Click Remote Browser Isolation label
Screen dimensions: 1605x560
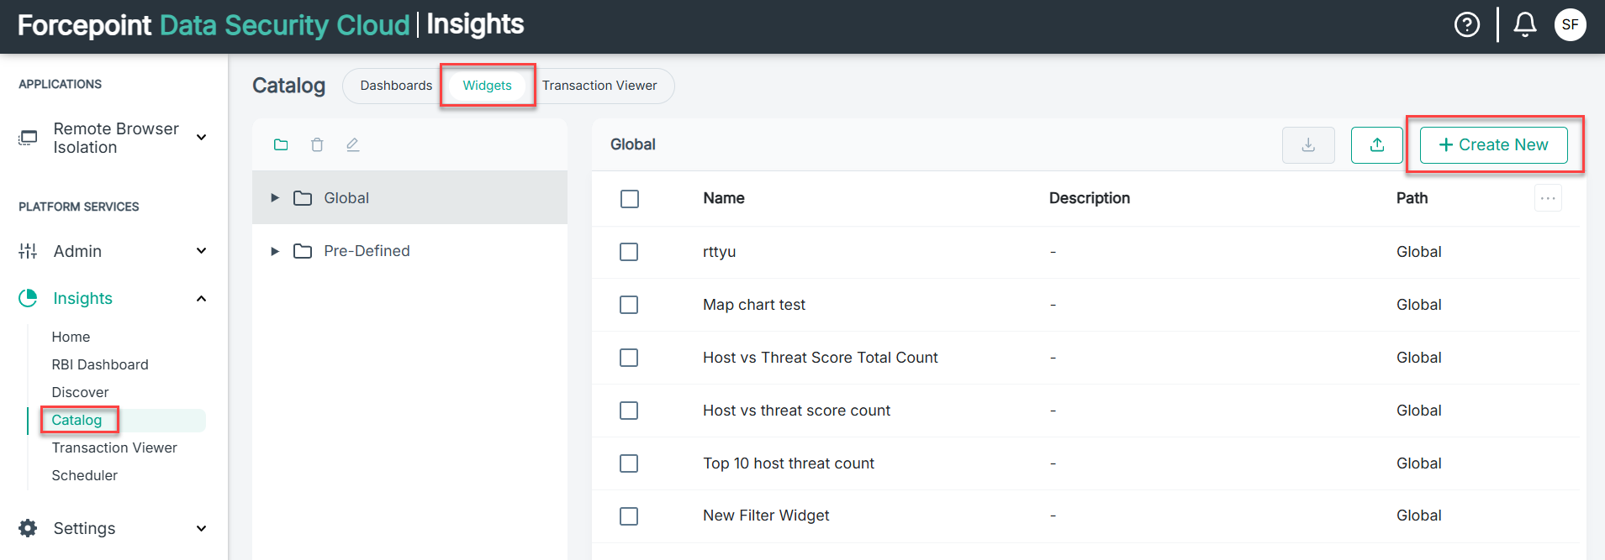tap(116, 138)
